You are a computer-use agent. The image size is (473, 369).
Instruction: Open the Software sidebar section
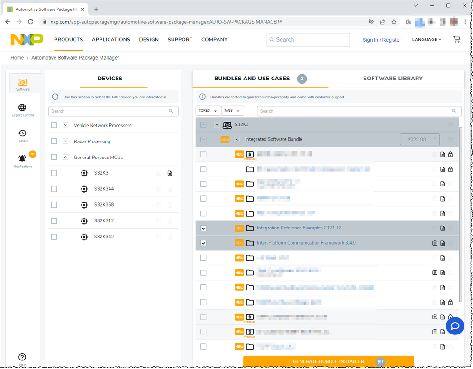23,84
